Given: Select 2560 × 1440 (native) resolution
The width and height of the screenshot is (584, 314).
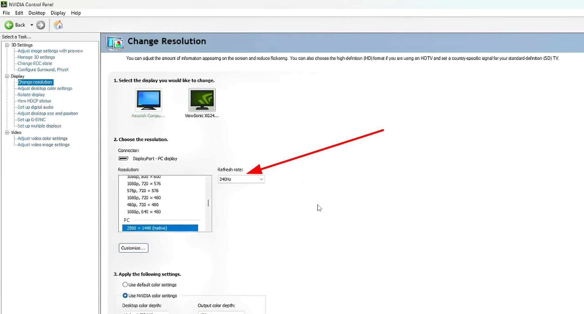Looking at the screenshot, I should tap(160, 228).
